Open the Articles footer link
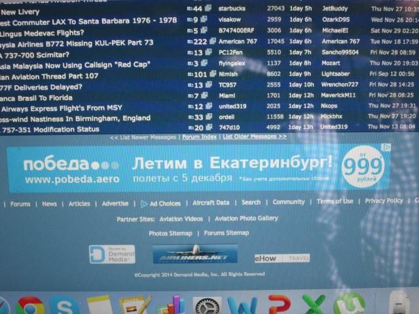The image size is (419, 314). 79,203
